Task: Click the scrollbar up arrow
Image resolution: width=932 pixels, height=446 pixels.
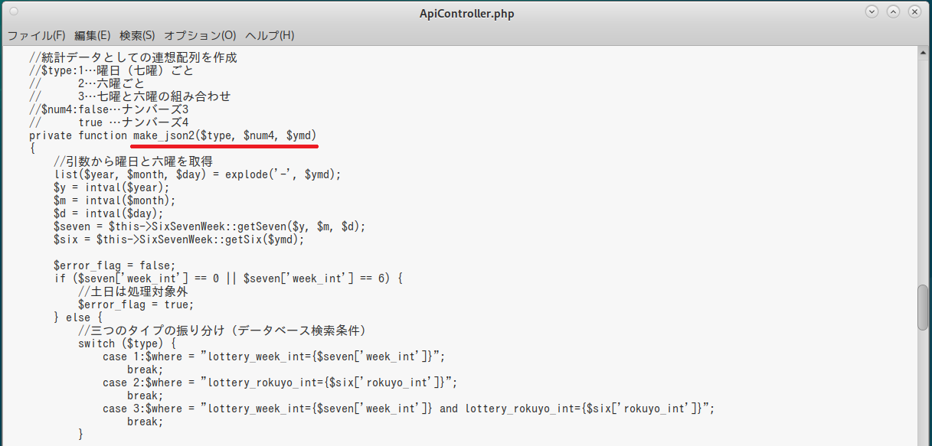Action: coord(924,50)
